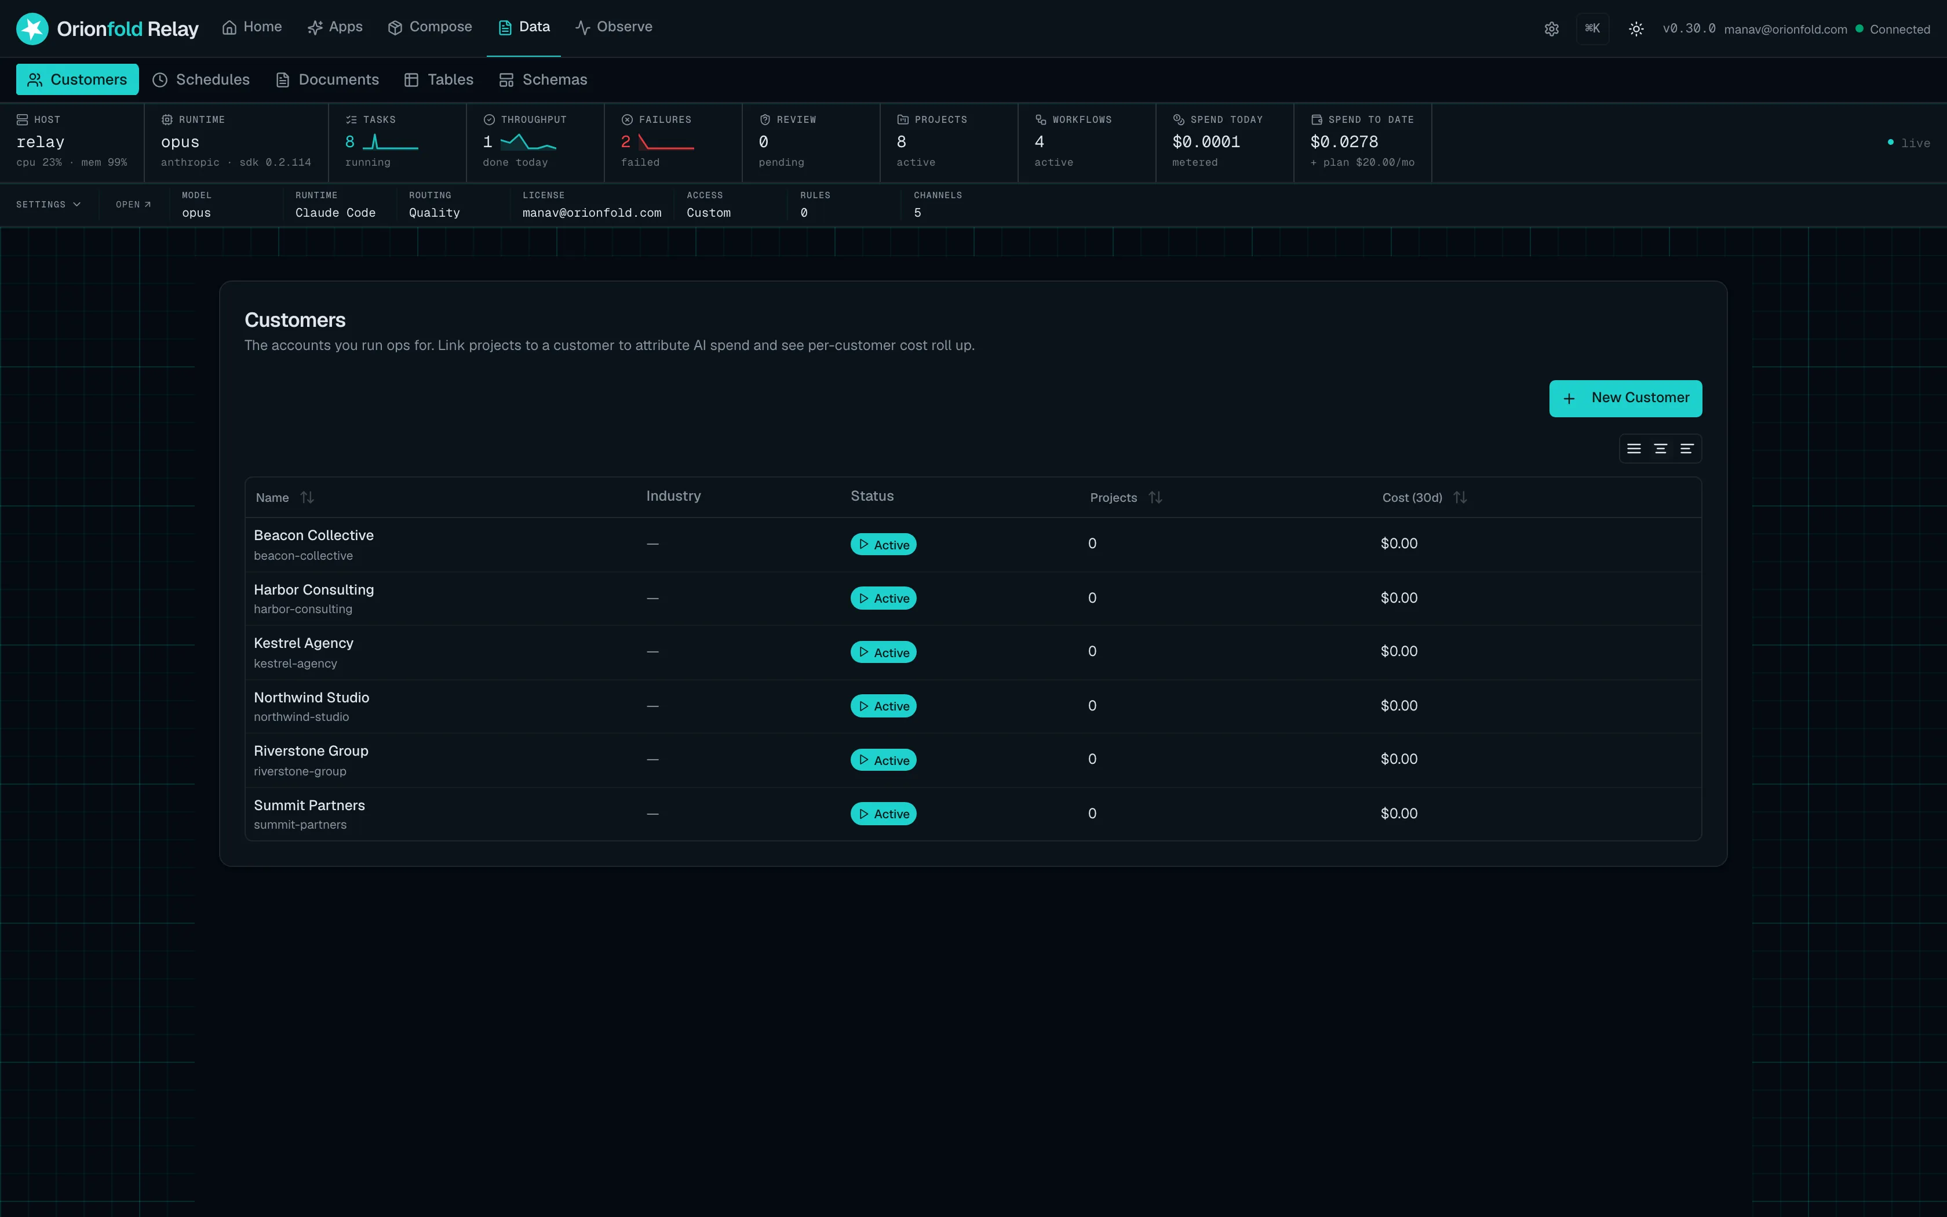Click the Routing Quality value
1947x1217 pixels.
tap(435, 213)
